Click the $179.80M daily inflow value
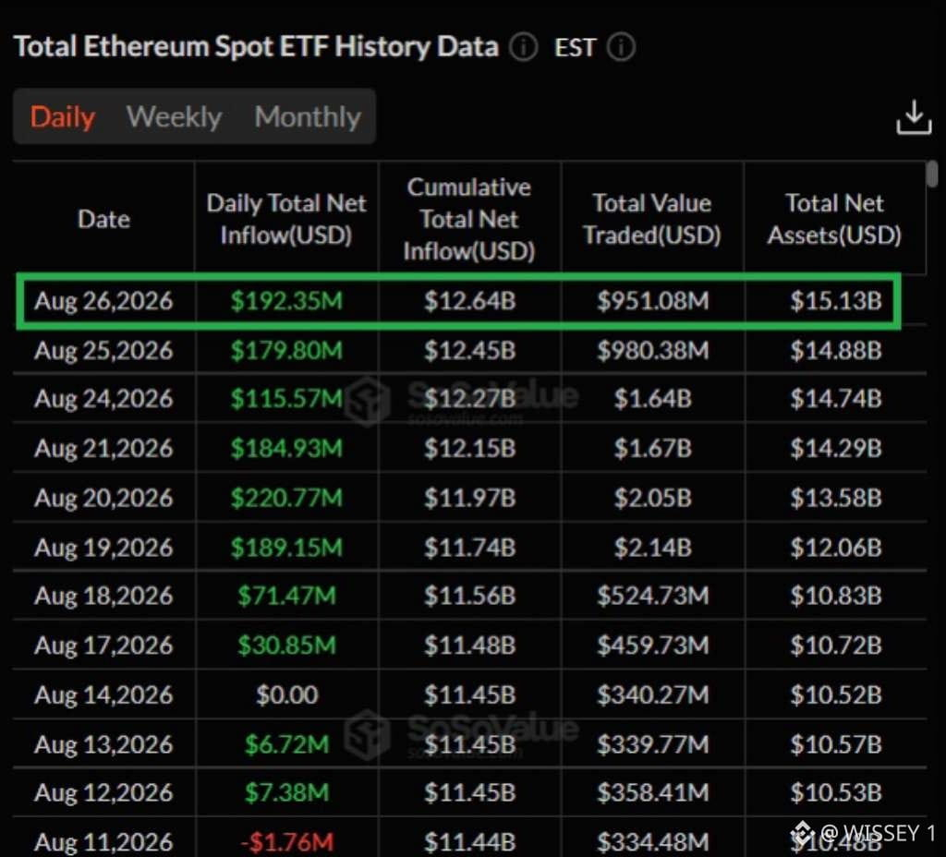The height and width of the screenshot is (857, 946). coord(286,350)
